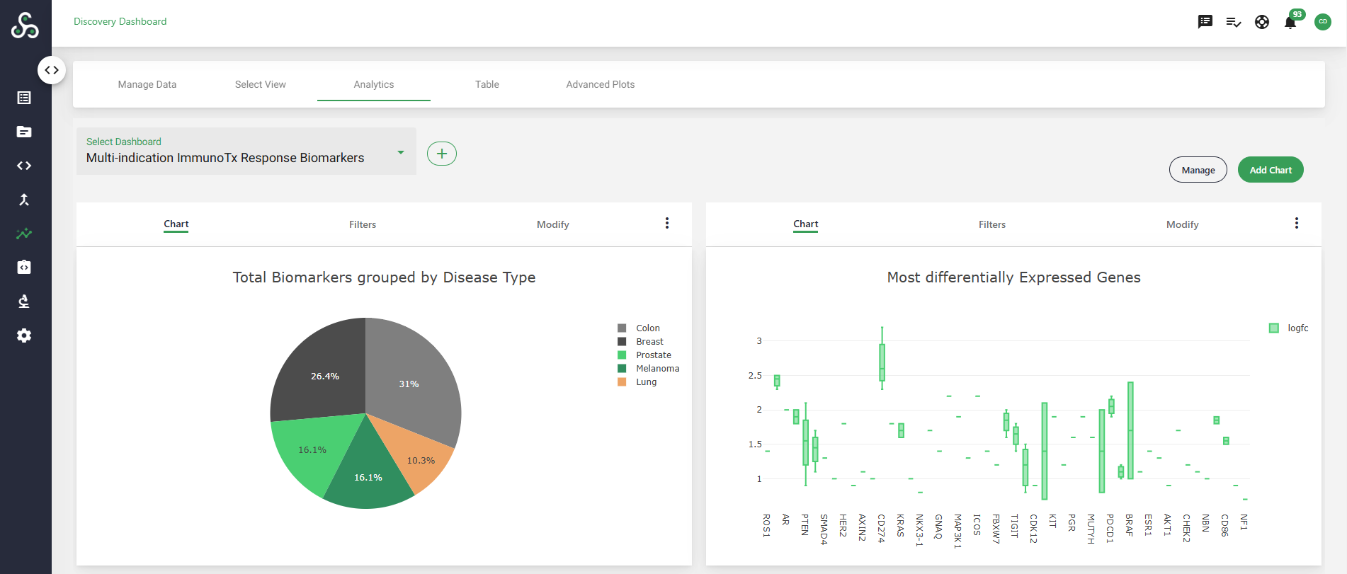The height and width of the screenshot is (574, 1347).
Task: Click the Manage button
Action: (1198, 170)
